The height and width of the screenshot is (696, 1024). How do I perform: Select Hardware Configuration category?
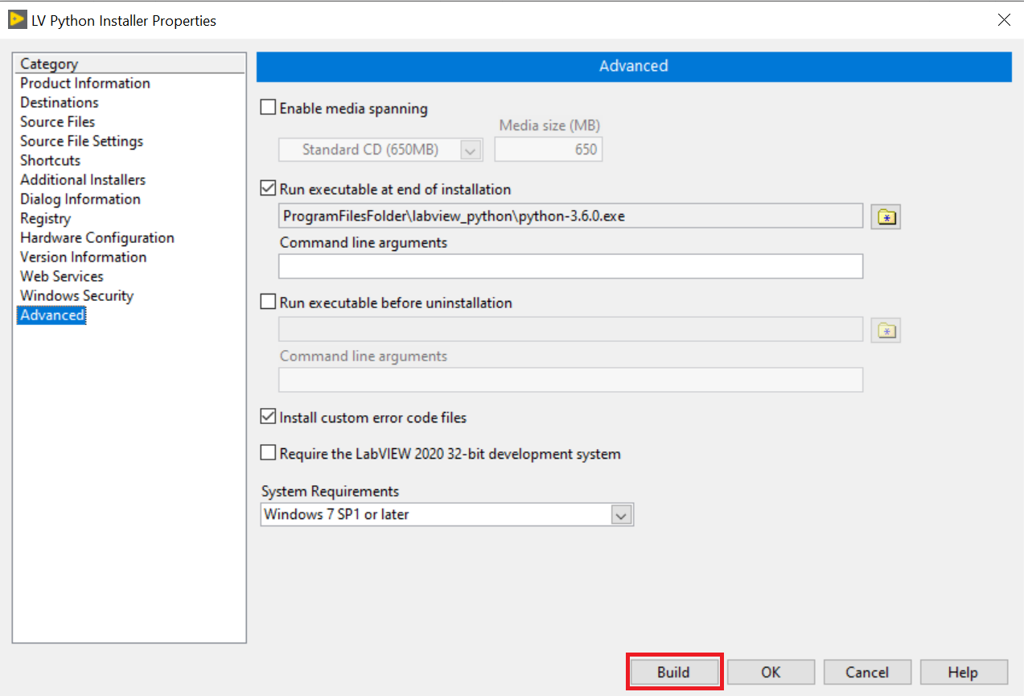pos(97,237)
